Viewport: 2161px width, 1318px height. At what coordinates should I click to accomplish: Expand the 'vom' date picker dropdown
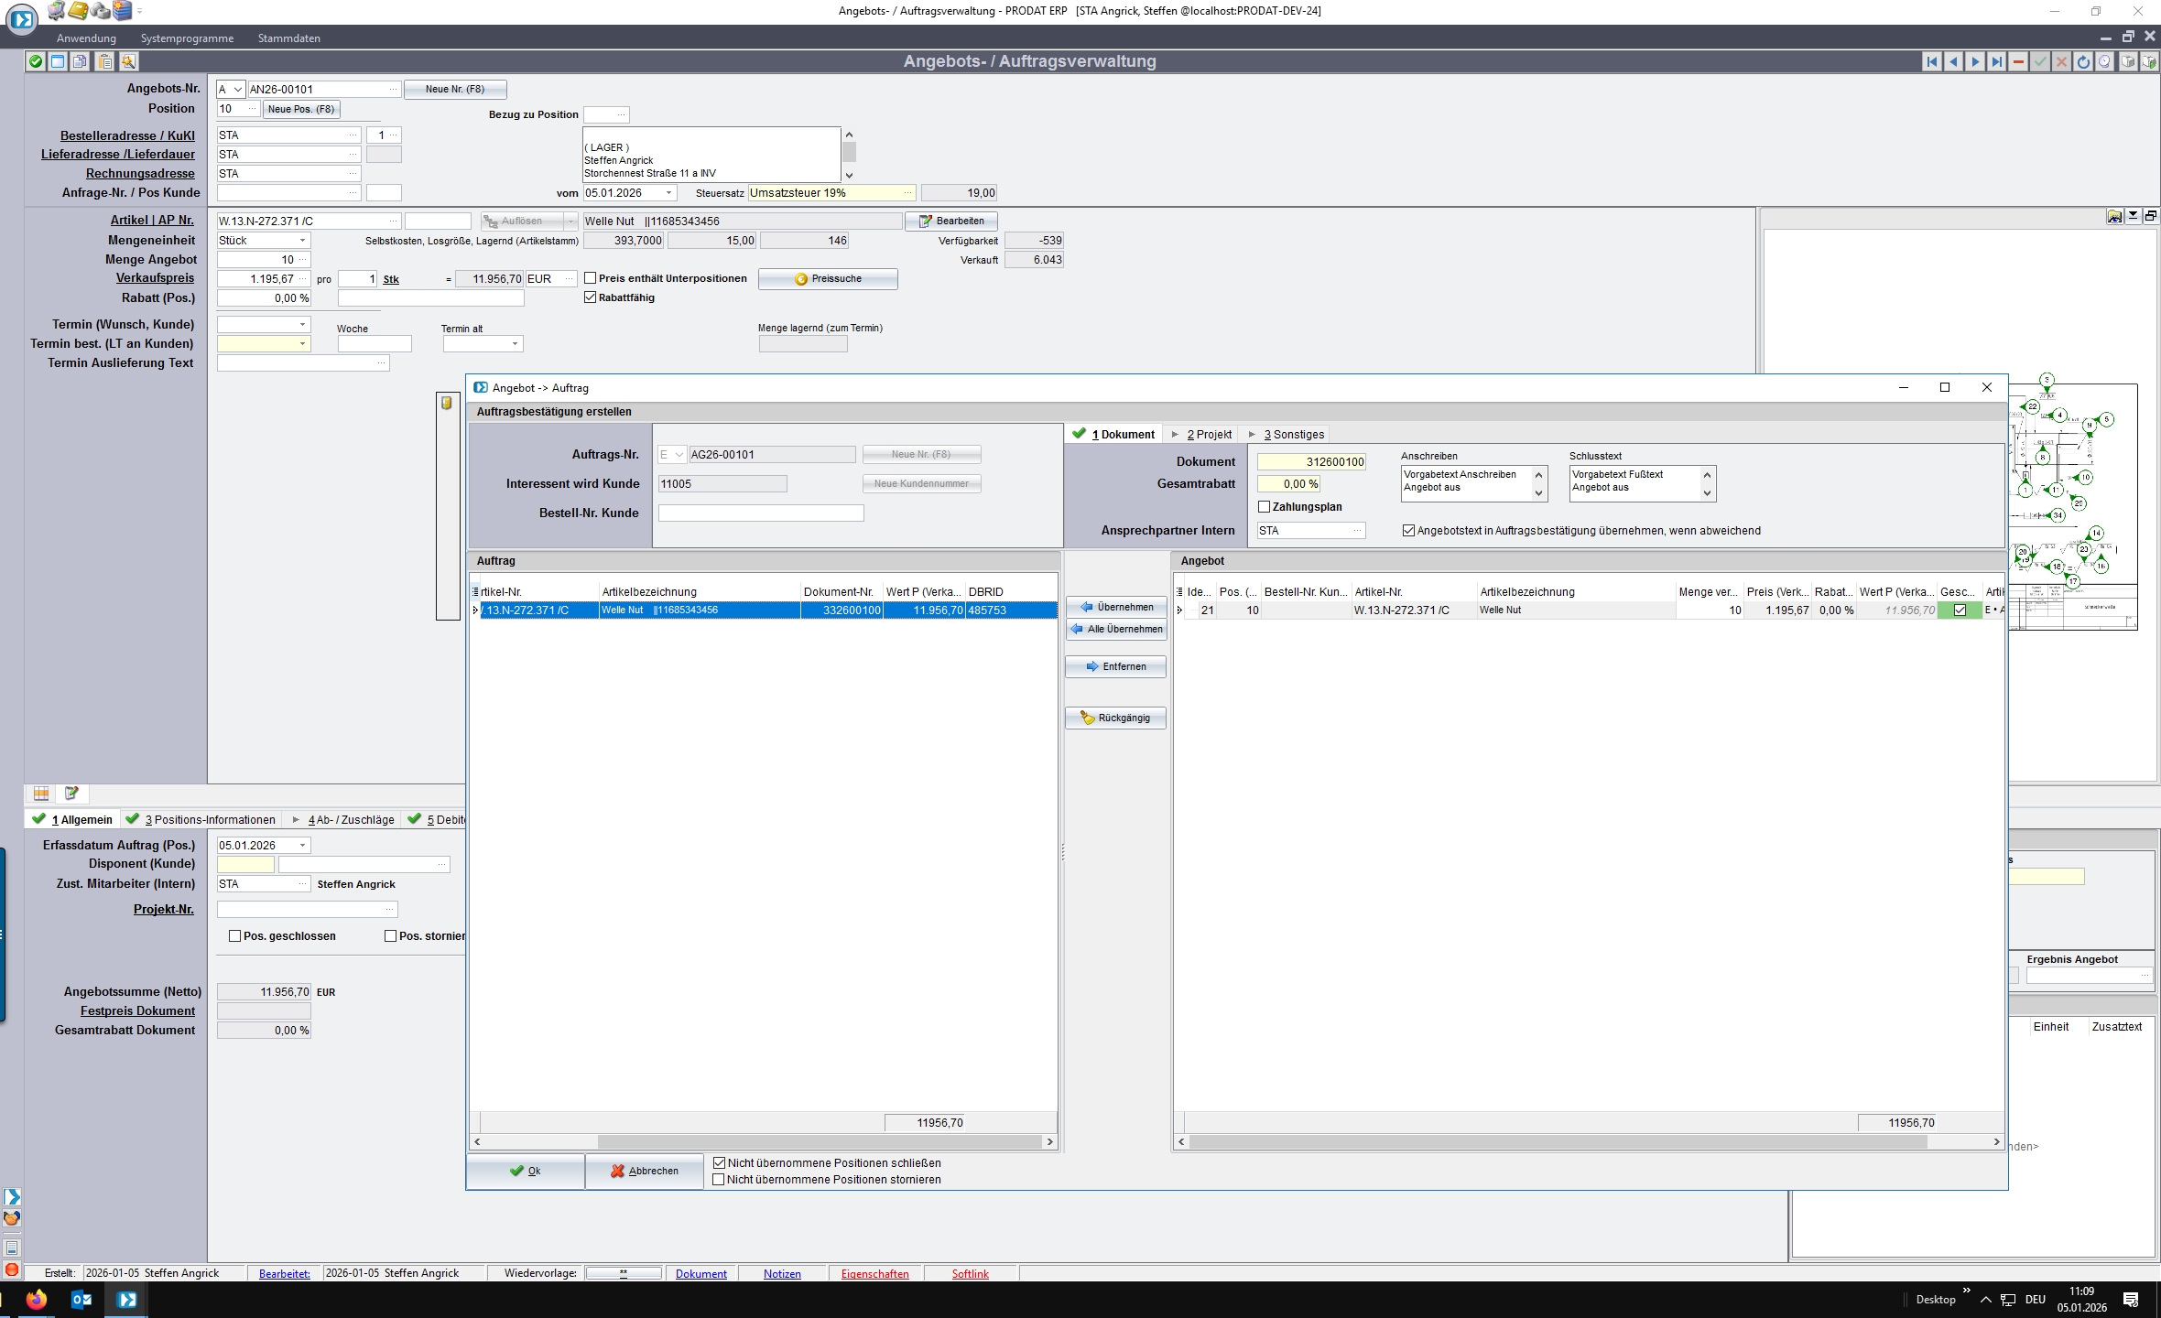click(x=669, y=193)
